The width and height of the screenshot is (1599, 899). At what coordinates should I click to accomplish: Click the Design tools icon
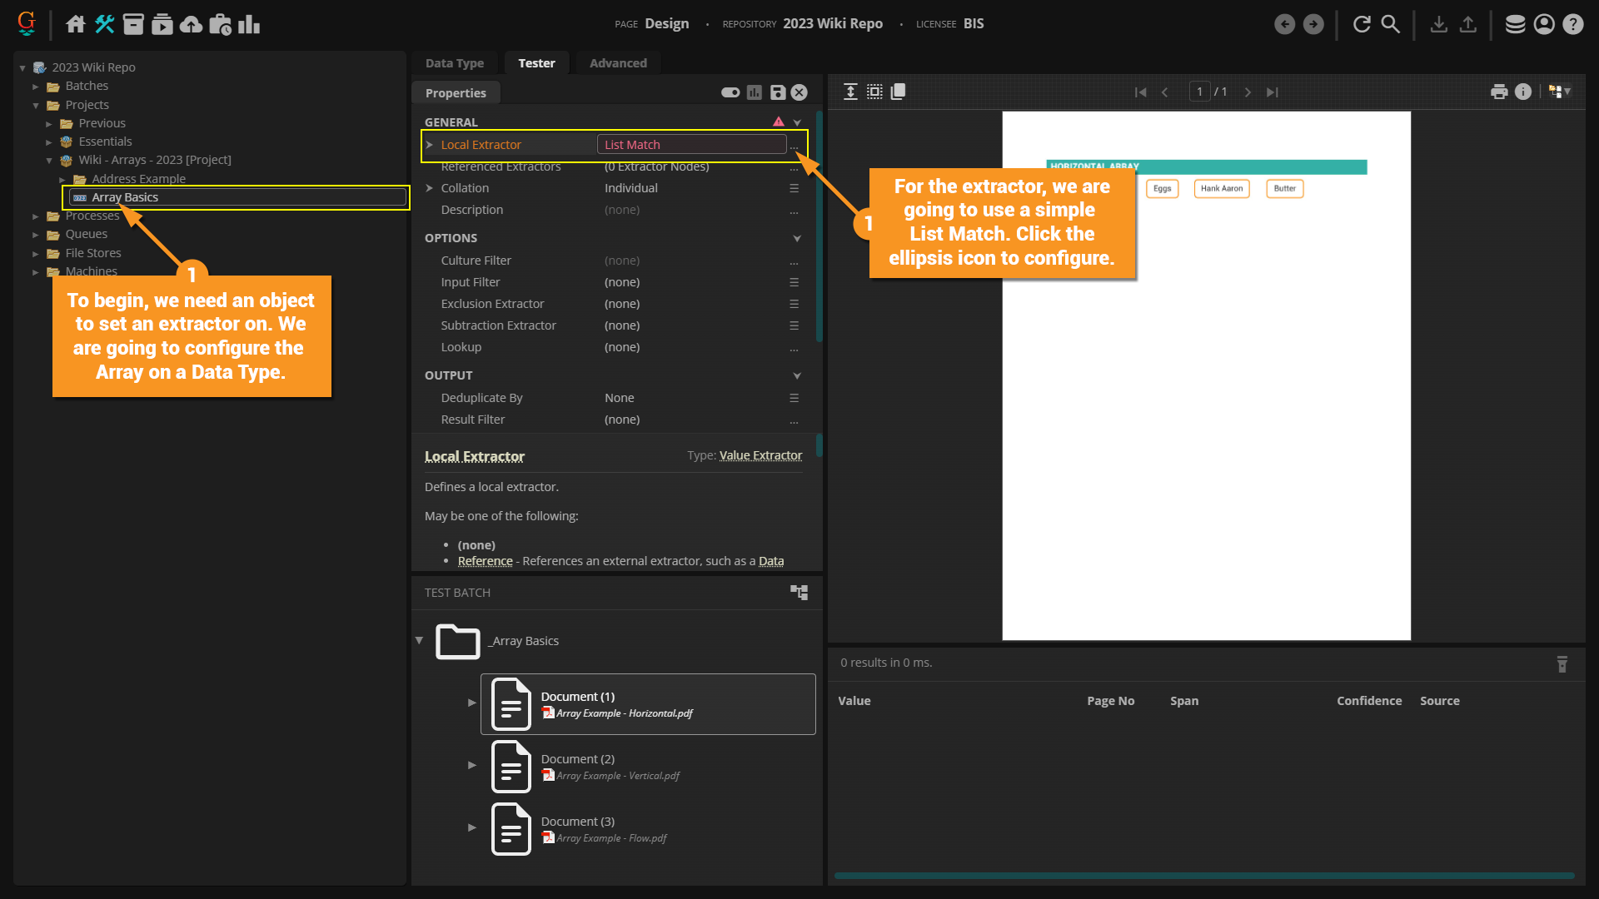[104, 24]
